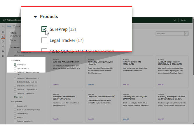
Task: View API for SurePrep API Authentication
Action: pyautogui.click(x=55, y=85)
